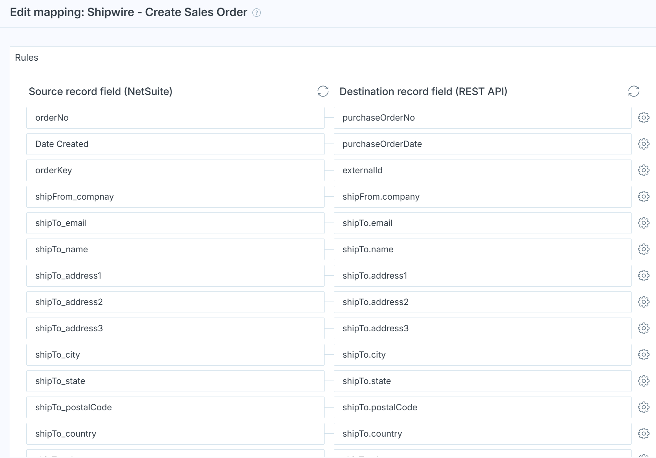
Task: Refresh the NetSuite source record fields
Action: [323, 91]
